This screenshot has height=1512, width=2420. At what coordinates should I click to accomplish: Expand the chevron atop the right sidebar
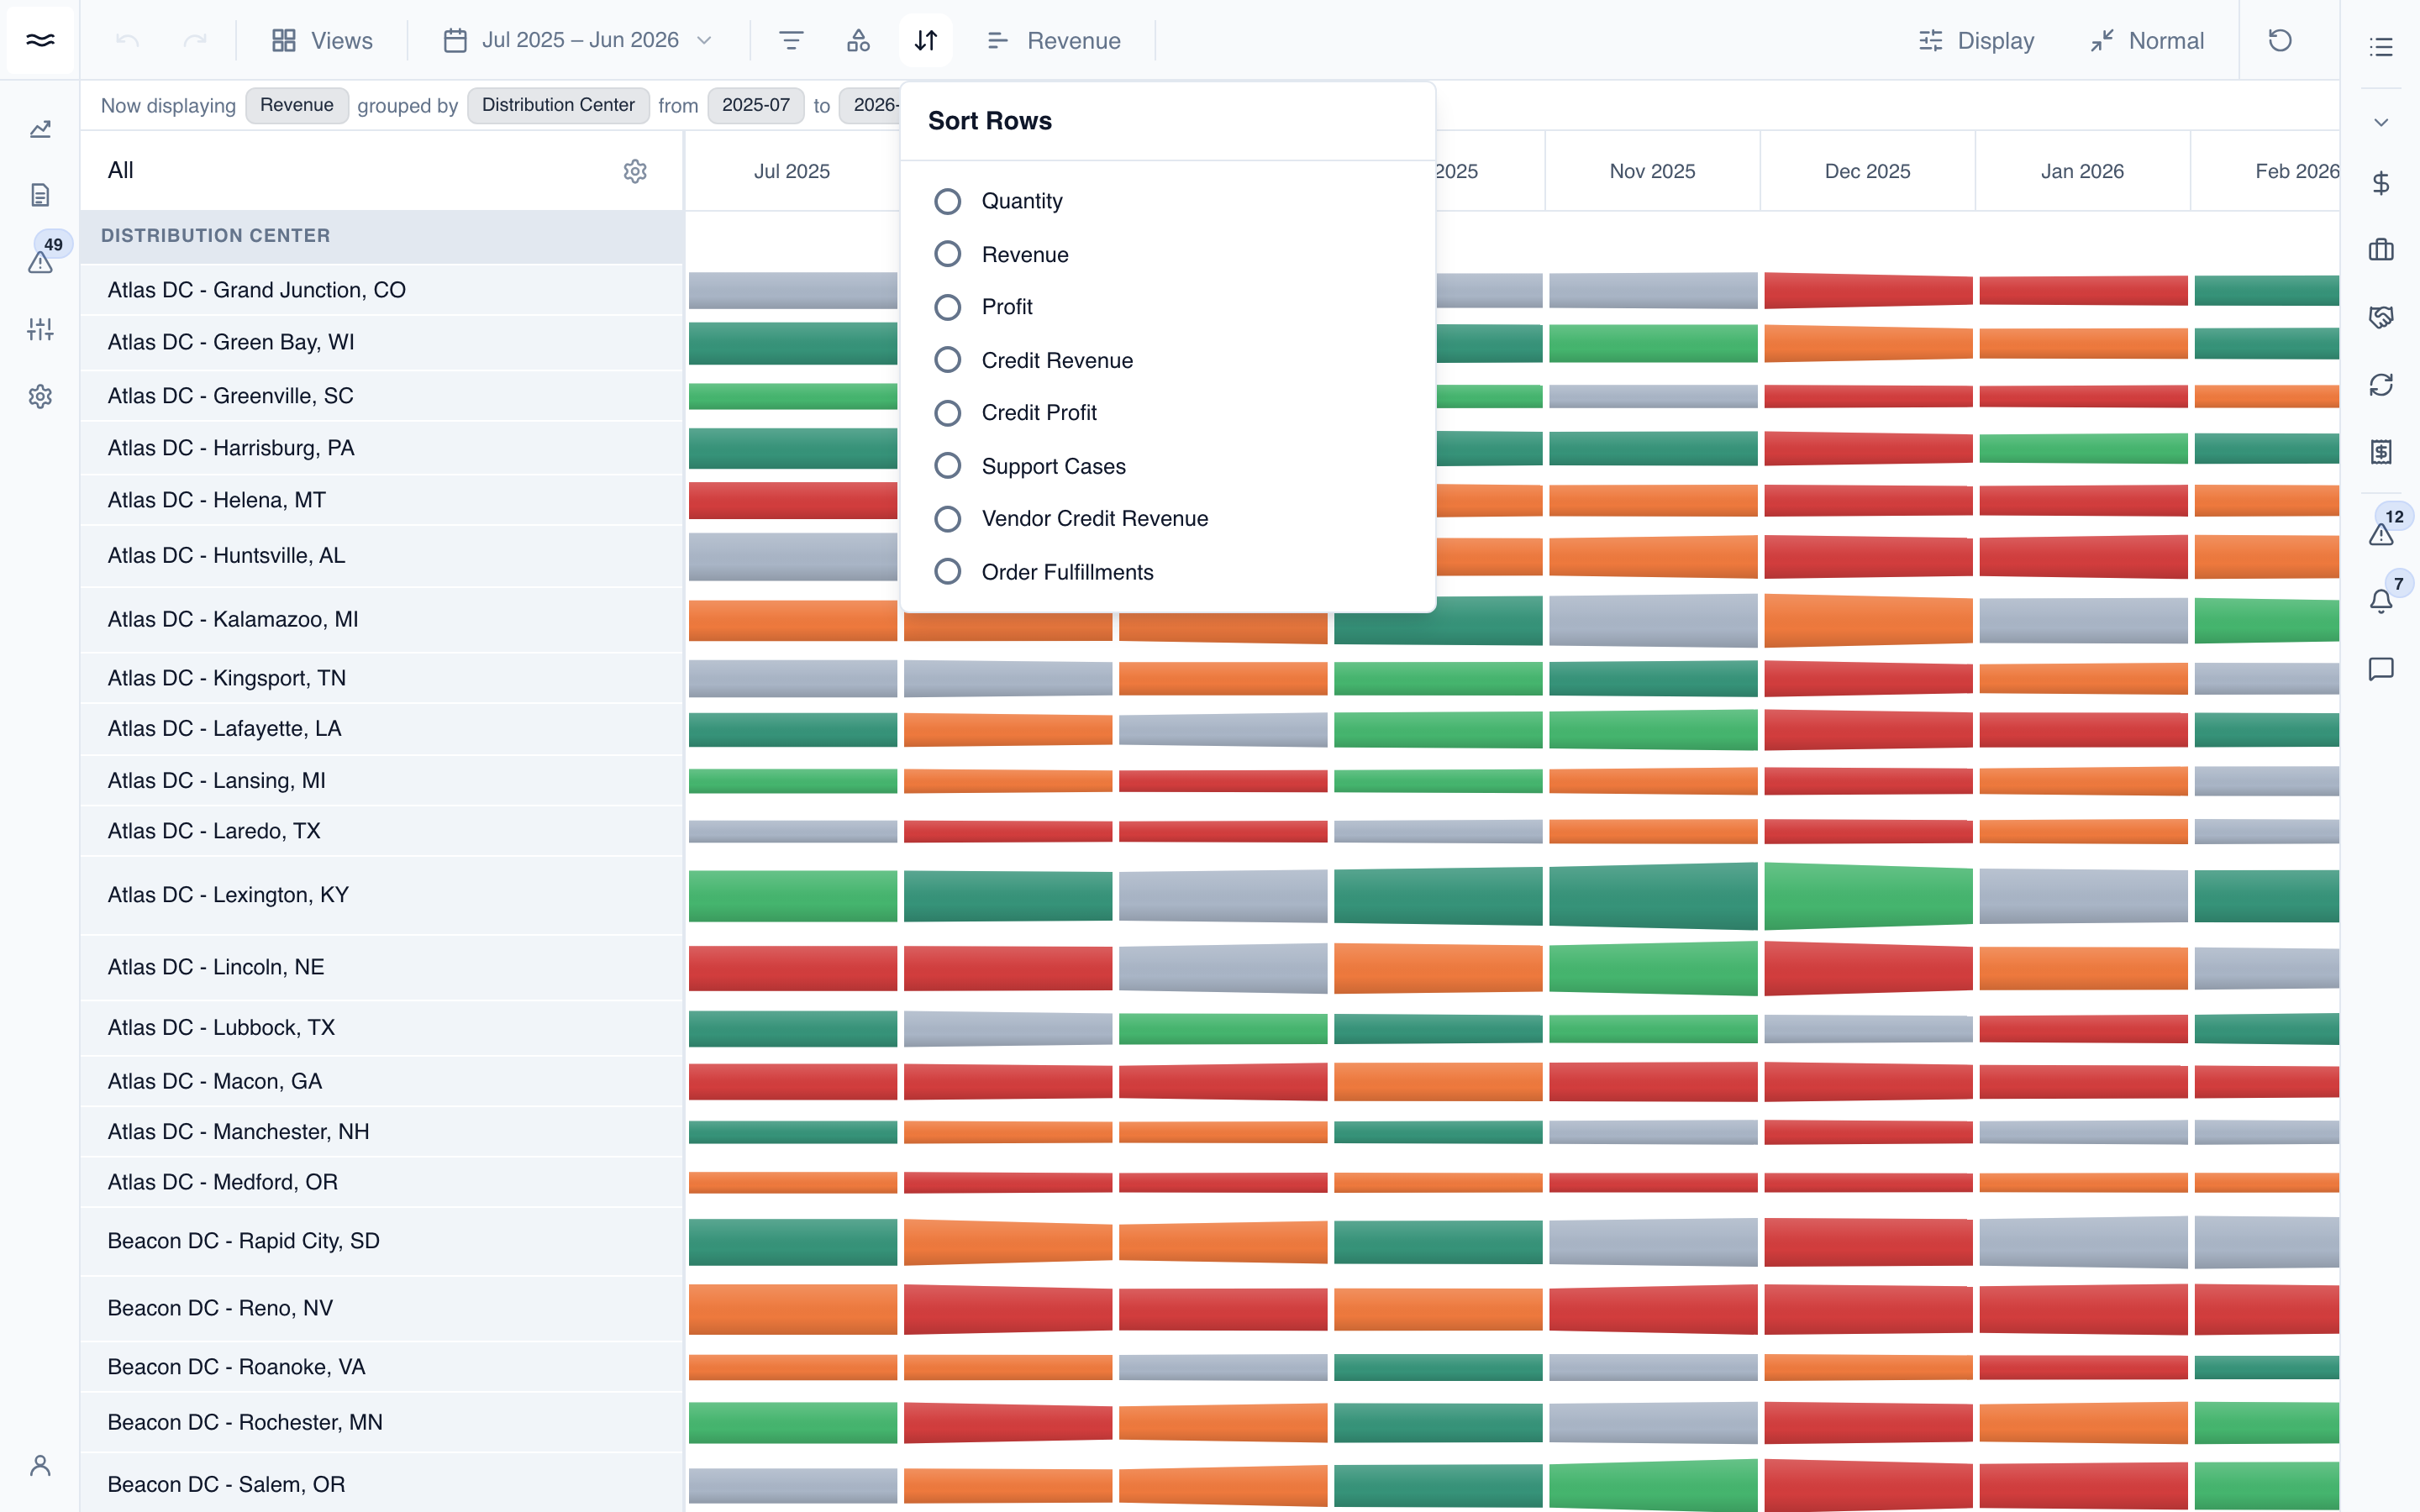tap(2381, 122)
